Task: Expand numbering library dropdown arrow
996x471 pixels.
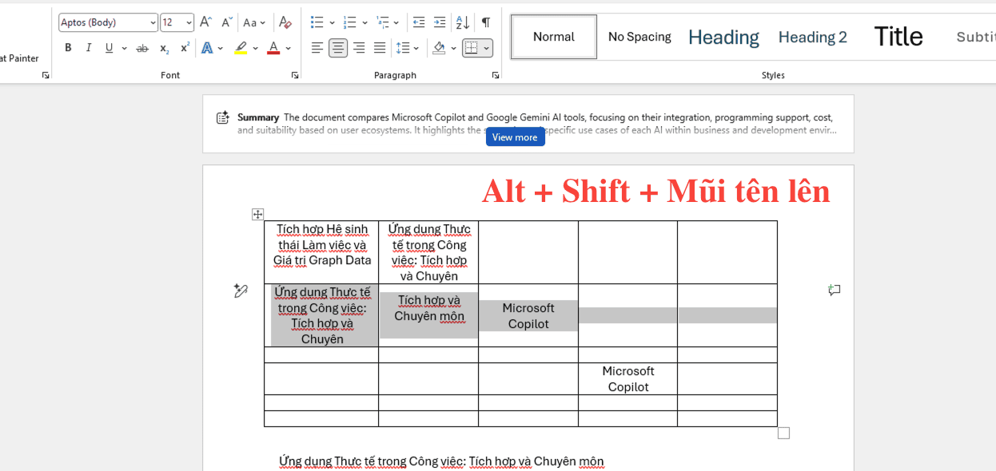Action: [365, 22]
